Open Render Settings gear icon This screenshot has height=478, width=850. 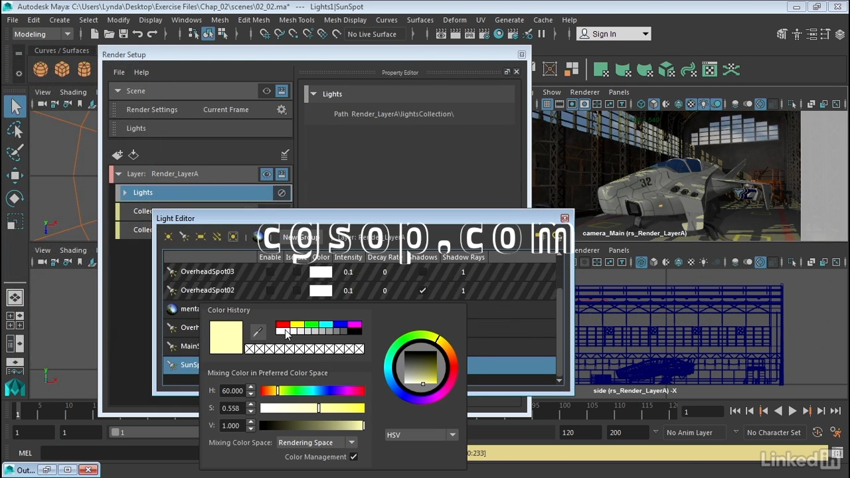[282, 110]
